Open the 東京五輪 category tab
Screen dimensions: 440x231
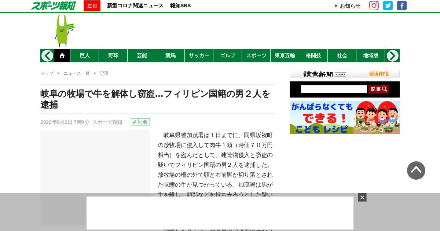tap(285, 56)
